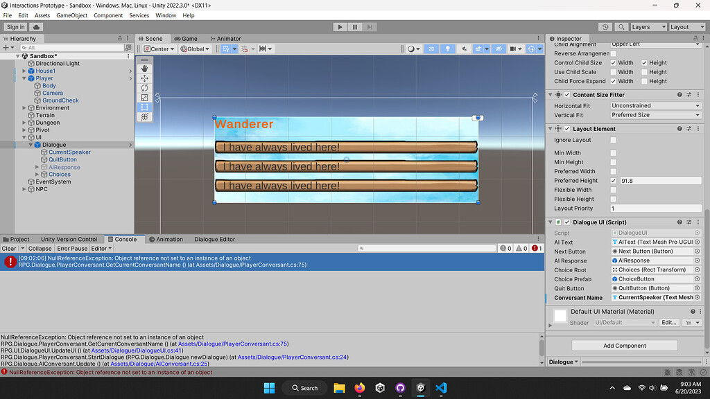Select the Hand tool in Scene view
This screenshot has width=710, height=399.
tap(144, 69)
